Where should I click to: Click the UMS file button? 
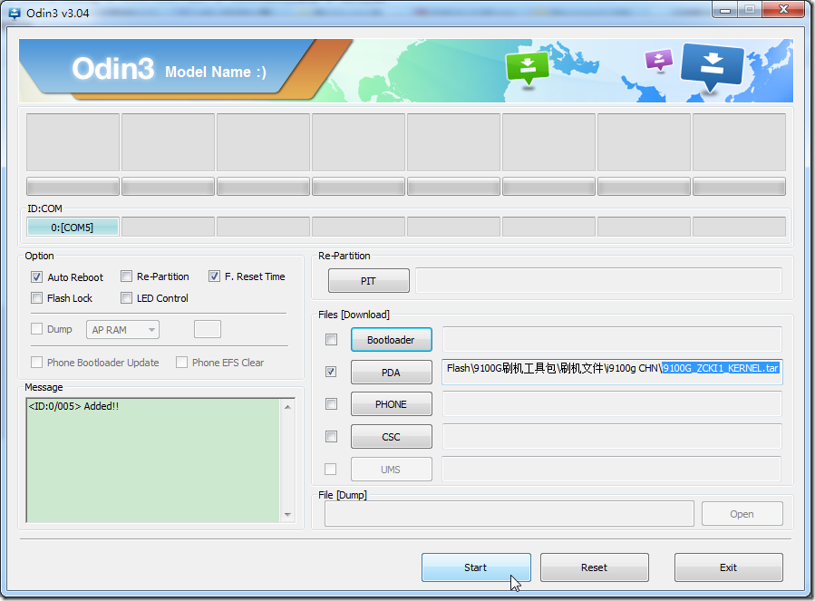[x=392, y=470]
